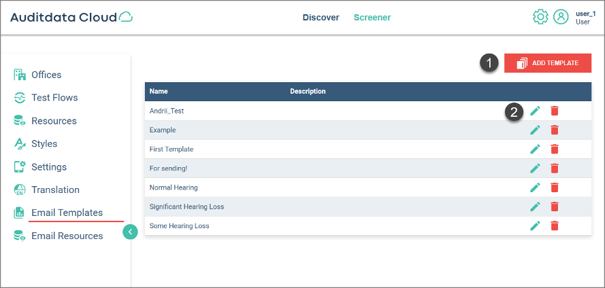Collapse the sidebar with the chevron button

[x=131, y=232]
